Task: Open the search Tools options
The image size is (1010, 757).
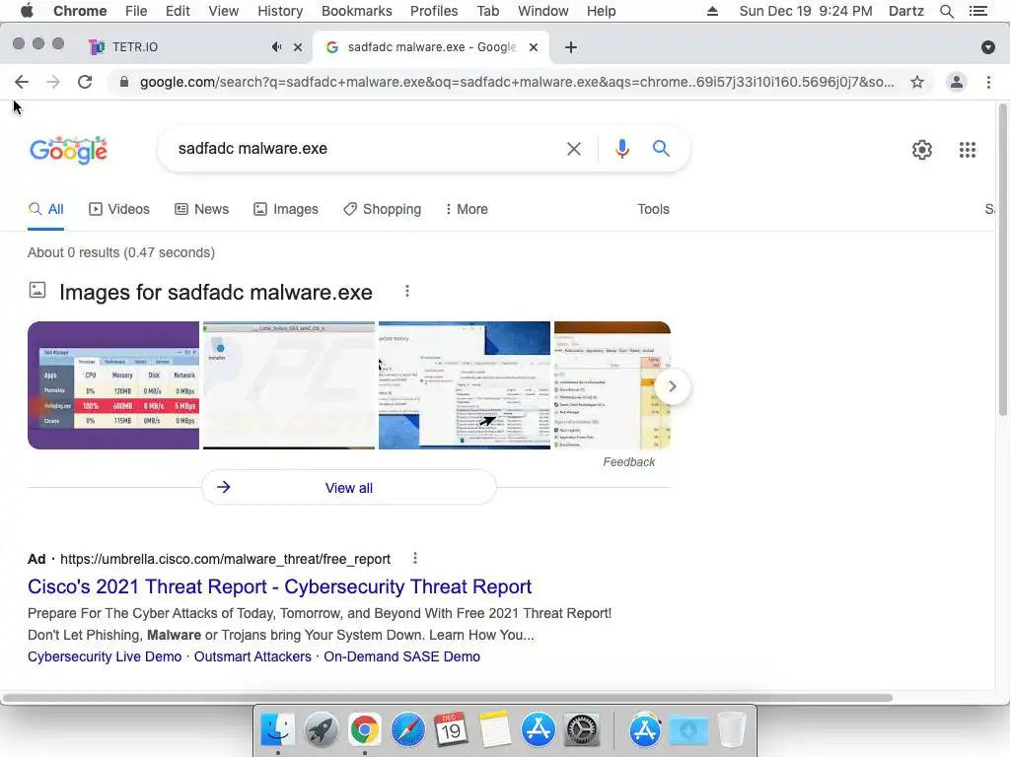Action: pos(653,209)
